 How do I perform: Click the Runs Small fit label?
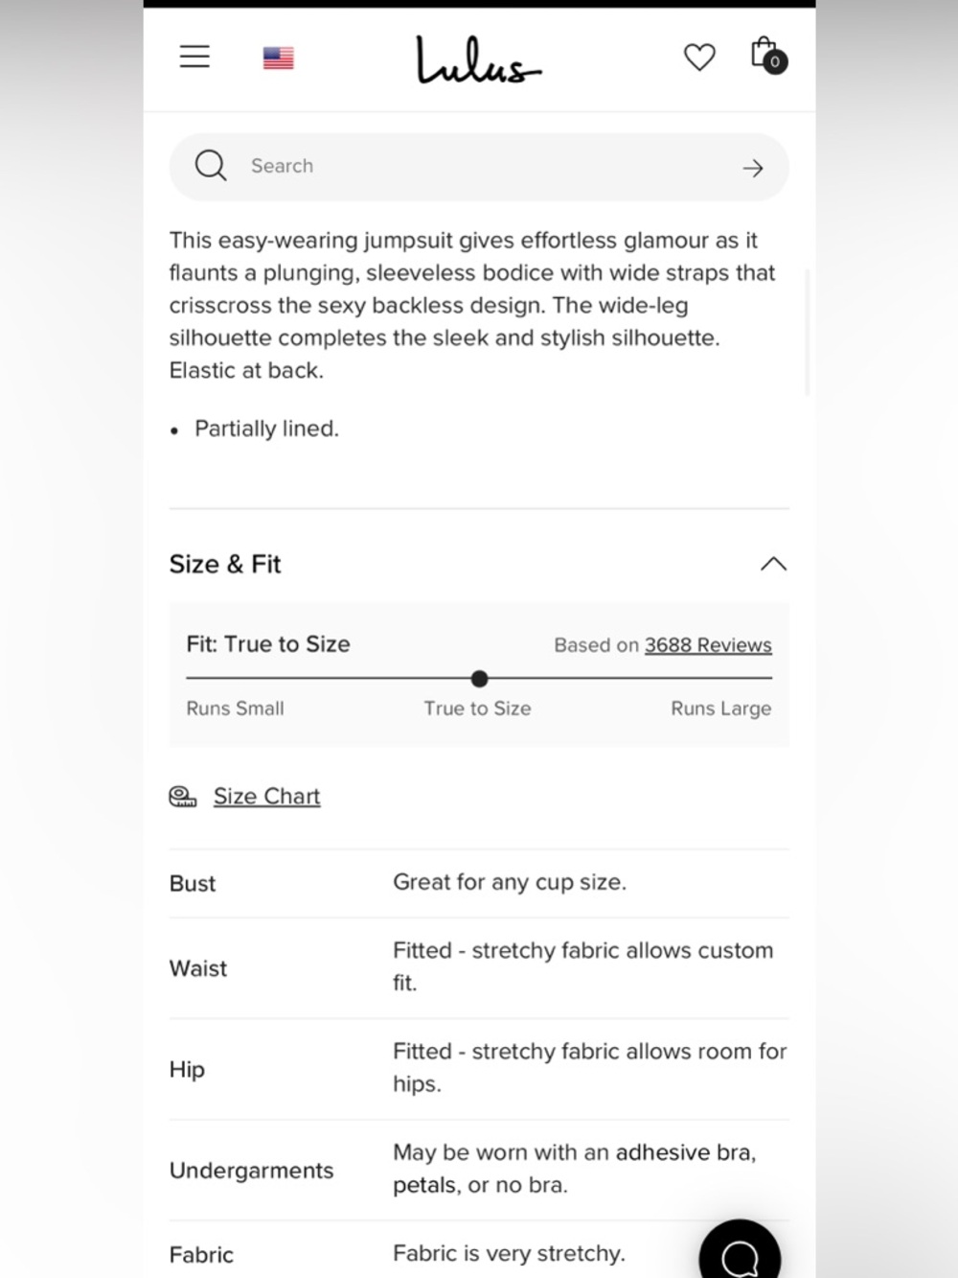tap(235, 709)
